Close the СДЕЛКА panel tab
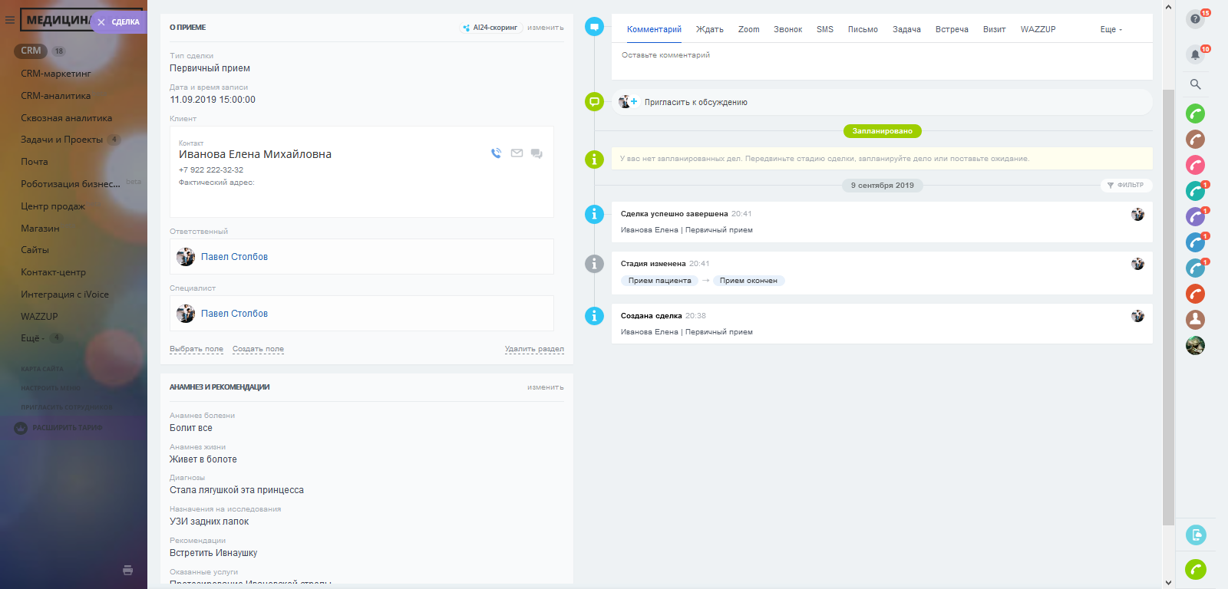This screenshot has width=1228, height=589. [x=101, y=22]
